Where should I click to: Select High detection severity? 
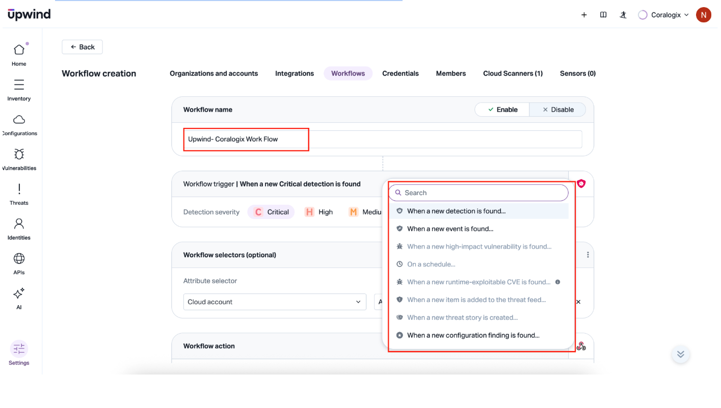(x=318, y=212)
